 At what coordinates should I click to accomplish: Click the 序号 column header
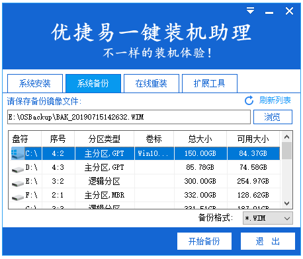(x=58, y=139)
